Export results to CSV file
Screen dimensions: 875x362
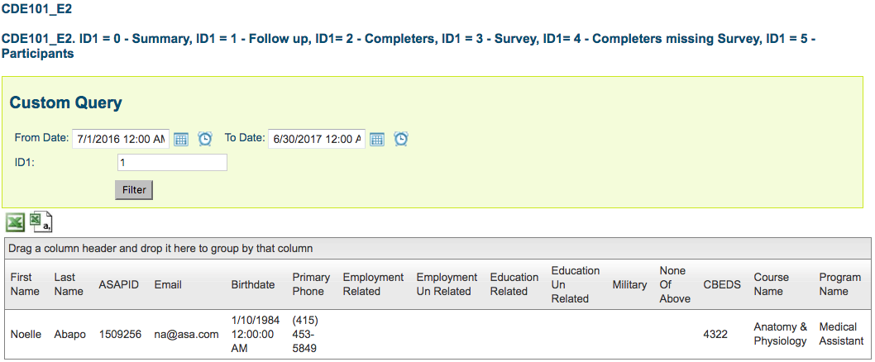click(x=41, y=221)
